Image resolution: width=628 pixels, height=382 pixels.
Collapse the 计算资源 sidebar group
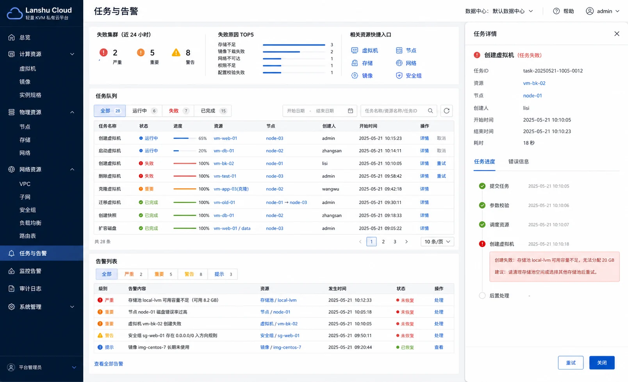[72, 54]
